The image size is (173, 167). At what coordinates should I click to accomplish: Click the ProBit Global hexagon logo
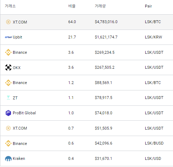click(8, 113)
